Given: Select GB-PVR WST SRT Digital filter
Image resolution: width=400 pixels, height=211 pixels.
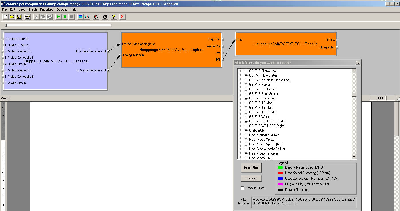Looking at the screenshot, I should pyautogui.click(x=267, y=126).
